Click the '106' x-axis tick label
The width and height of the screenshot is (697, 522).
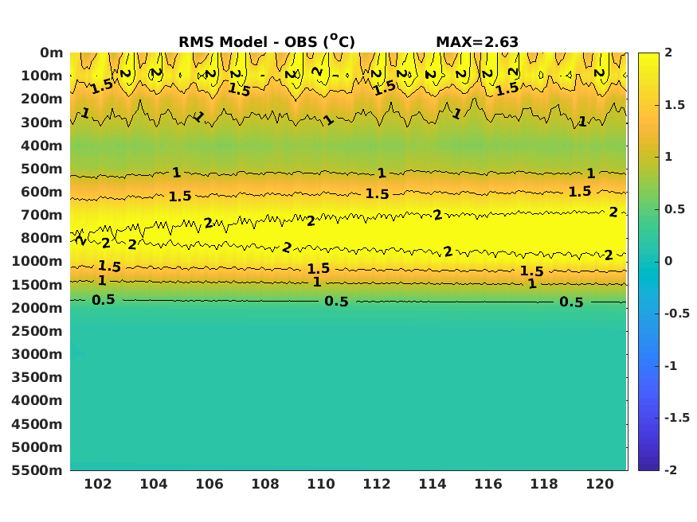tap(209, 484)
